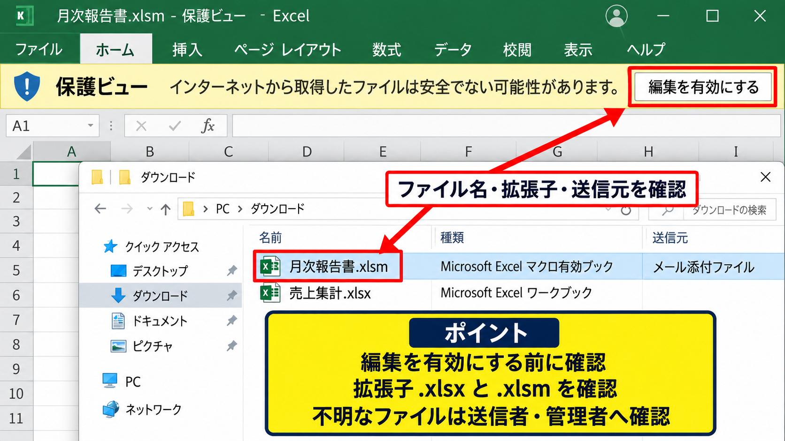Select ネットワーク in navigation pane
Viewport: 785px width, 441px height.
(142, 409)
